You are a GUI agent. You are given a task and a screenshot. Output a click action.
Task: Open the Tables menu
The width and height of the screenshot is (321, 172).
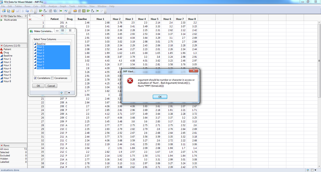click(x=18, y=6)
